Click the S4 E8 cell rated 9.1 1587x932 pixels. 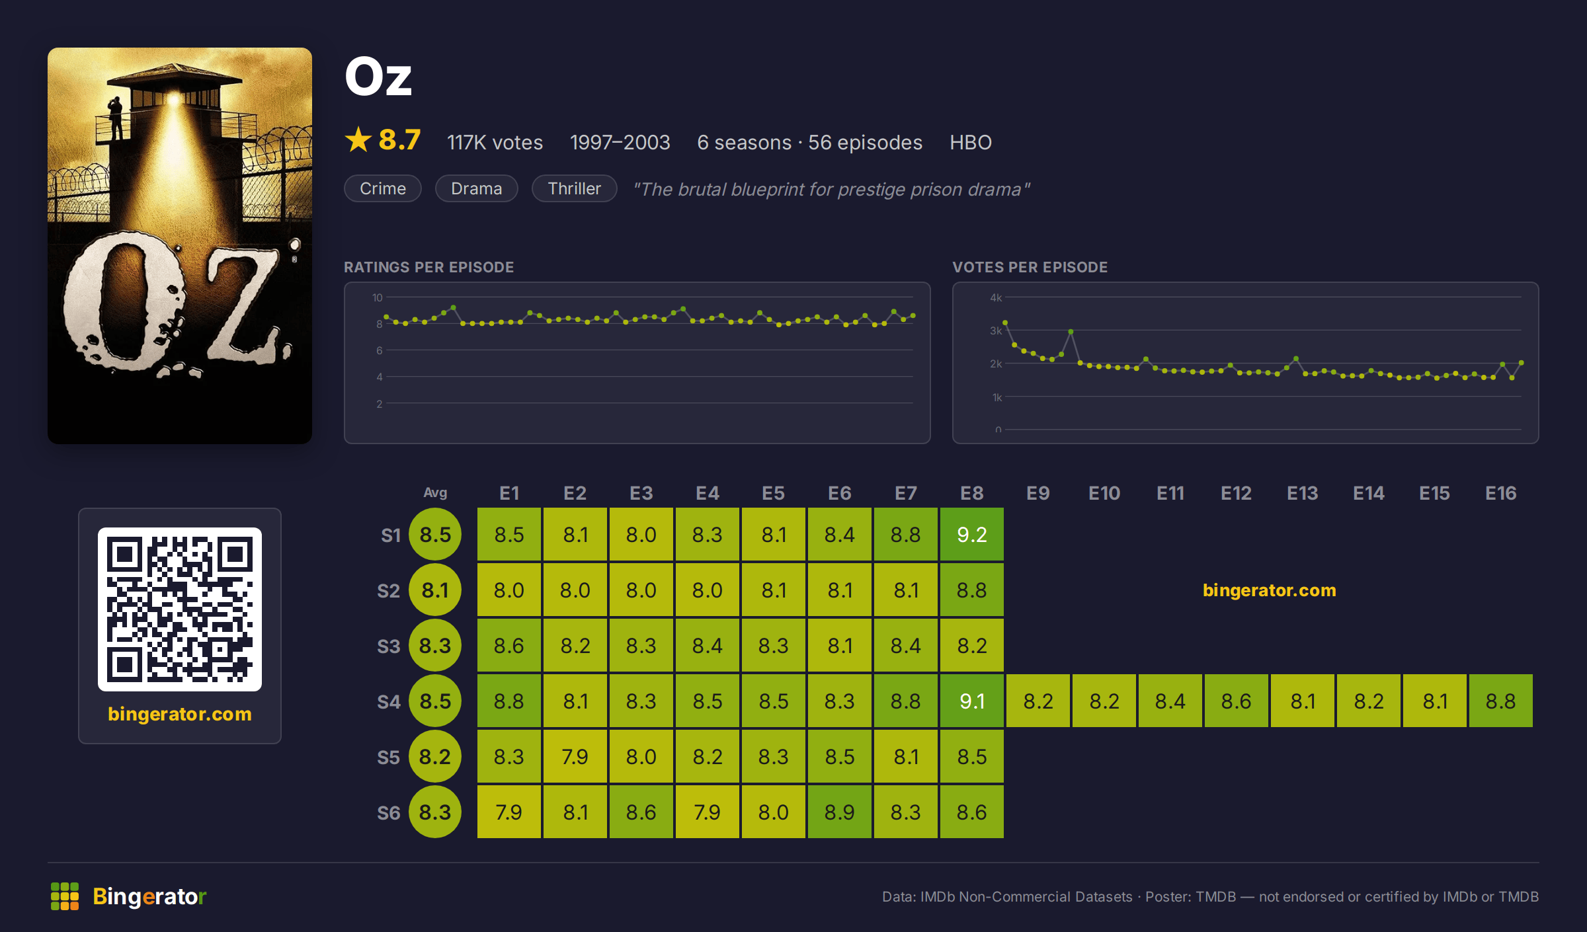pyautogui.click(x=972, y=701)
